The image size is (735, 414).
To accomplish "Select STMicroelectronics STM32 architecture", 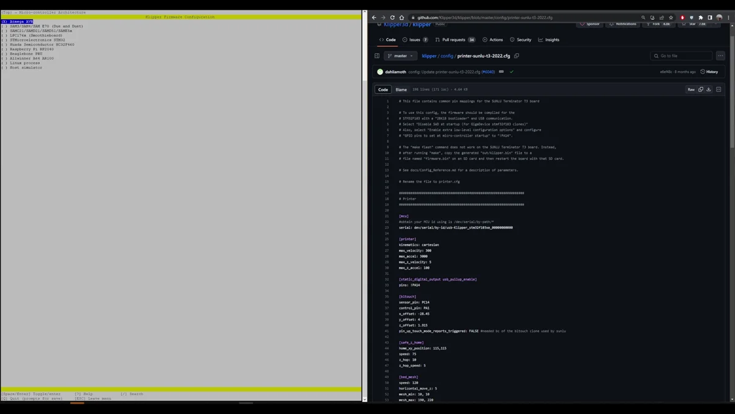I will (x=33, y=40).
